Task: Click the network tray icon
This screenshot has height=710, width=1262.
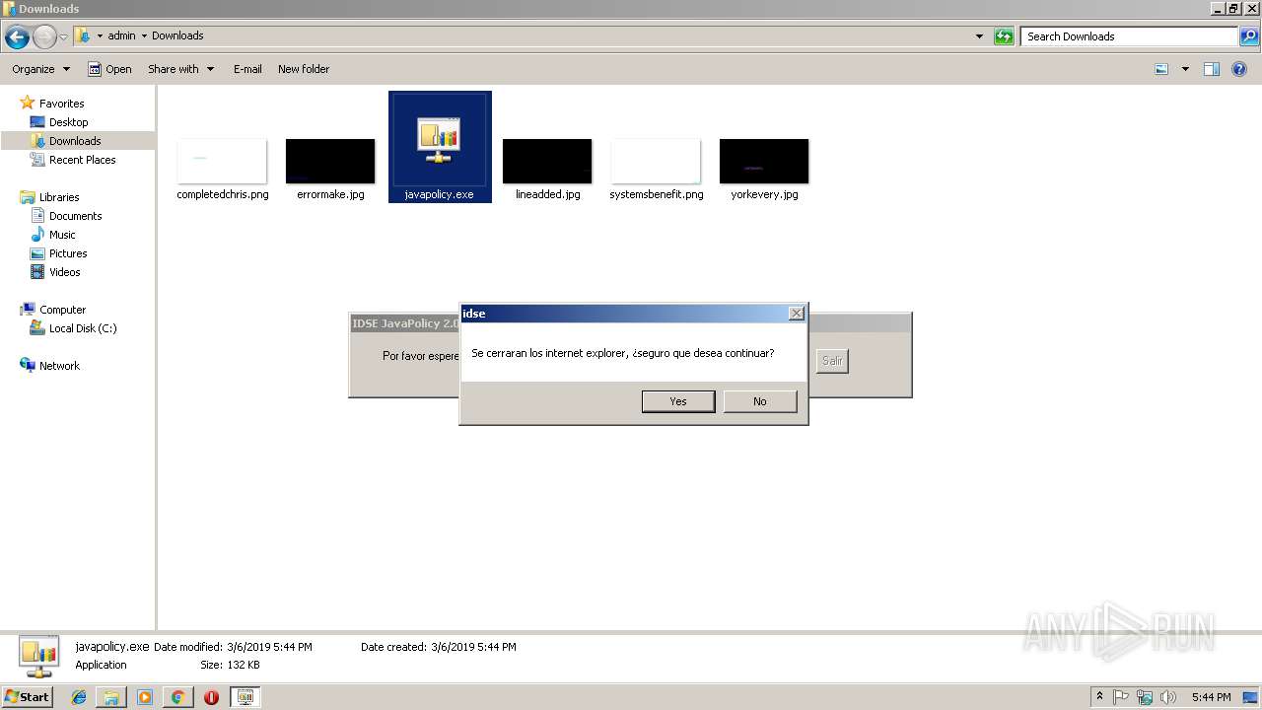Action: coord(1145,697)
